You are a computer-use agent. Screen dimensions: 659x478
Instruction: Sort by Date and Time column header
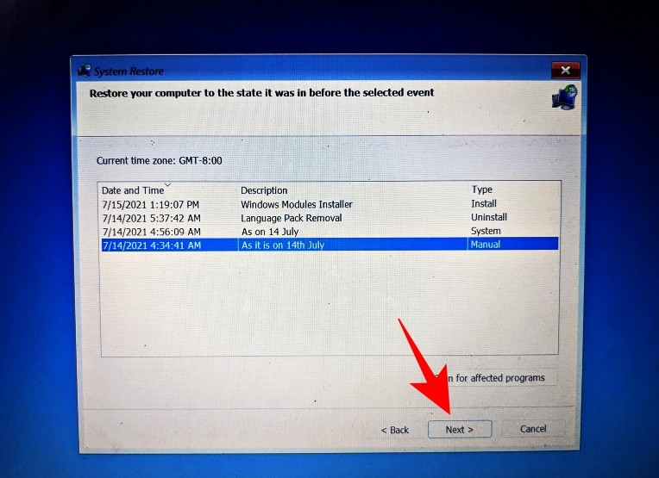[133, 190]
